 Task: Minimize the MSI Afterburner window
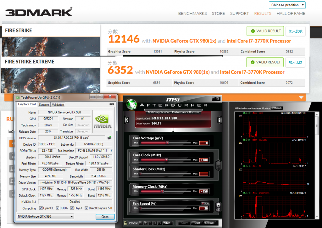[x=214, y=99]
